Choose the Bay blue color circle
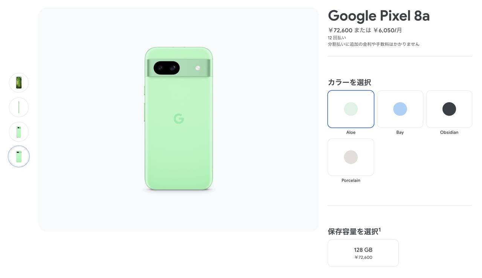 [400, 109]
